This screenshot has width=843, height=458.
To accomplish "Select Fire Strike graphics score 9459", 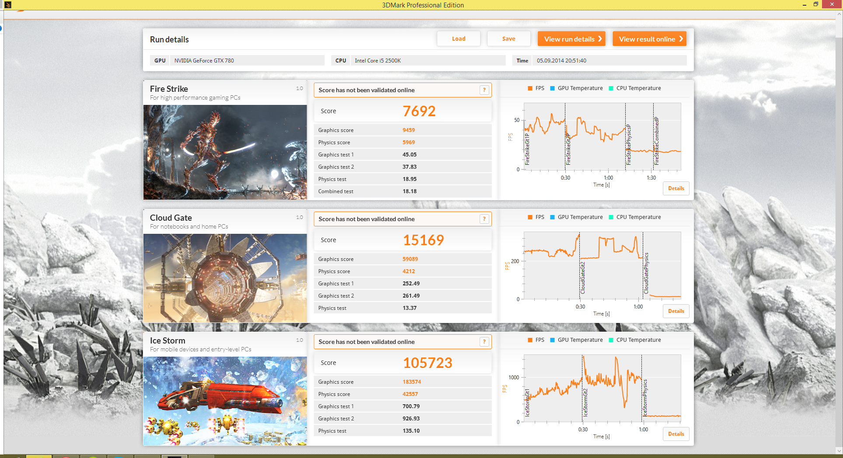I will [x=408, y=130].
